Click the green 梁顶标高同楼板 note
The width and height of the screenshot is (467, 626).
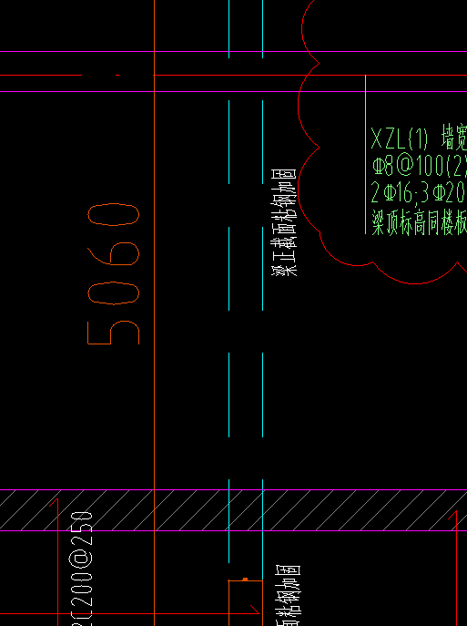click(419, 222)
